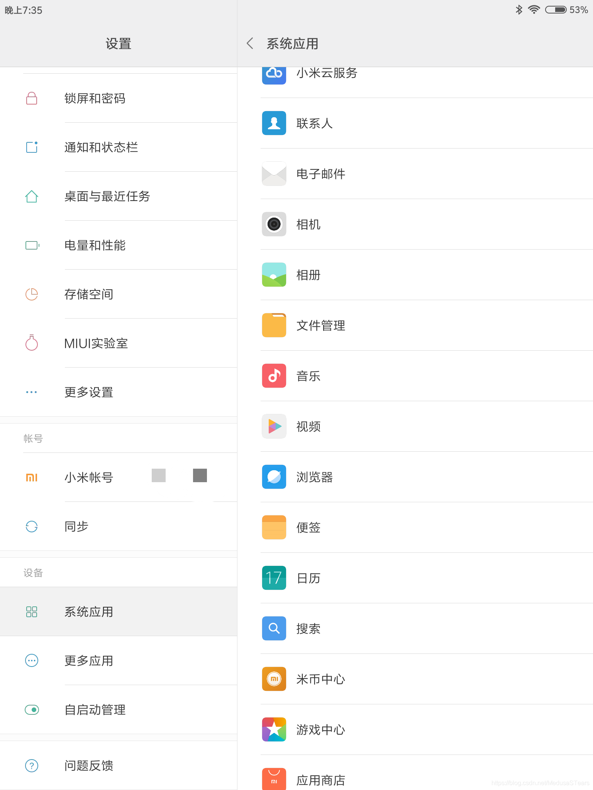The image size is (593, 790).
Task: Select 电量和性能 in settings list
Action: 119,245
